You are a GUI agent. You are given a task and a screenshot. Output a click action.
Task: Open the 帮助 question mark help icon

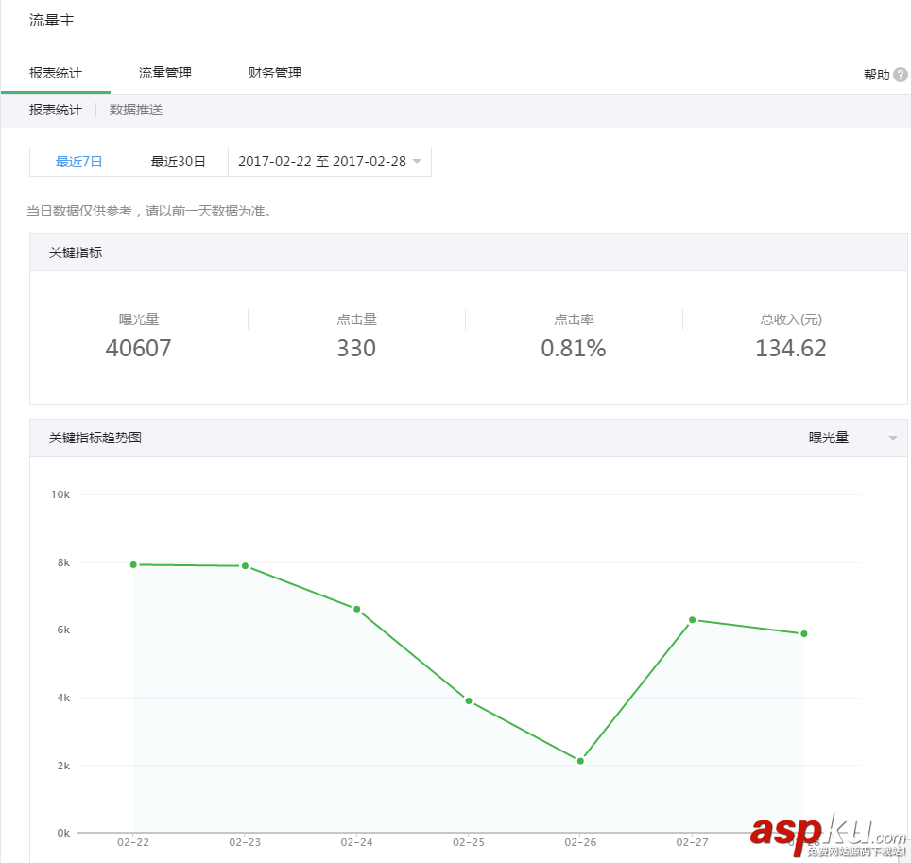(x=901, y=74)
